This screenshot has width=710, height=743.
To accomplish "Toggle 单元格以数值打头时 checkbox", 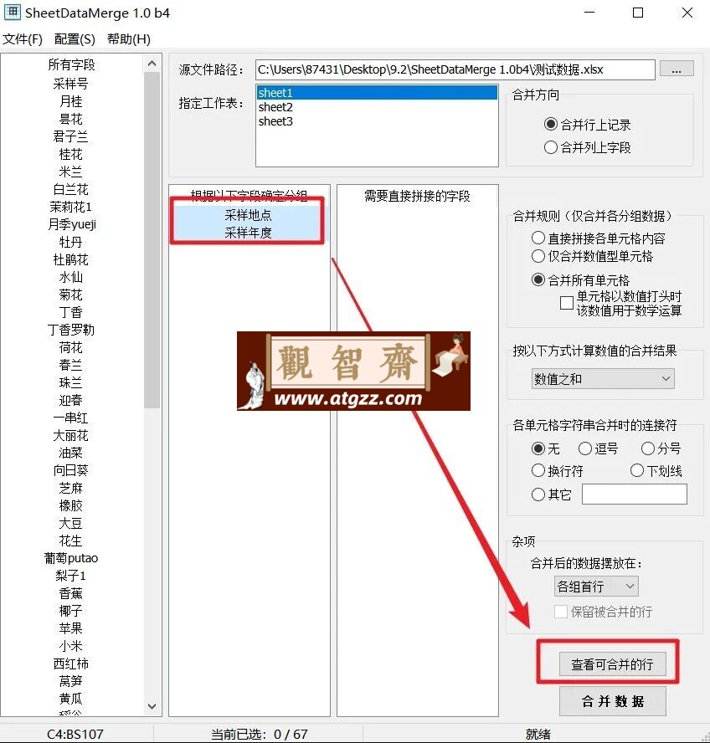I will point(566,303).
